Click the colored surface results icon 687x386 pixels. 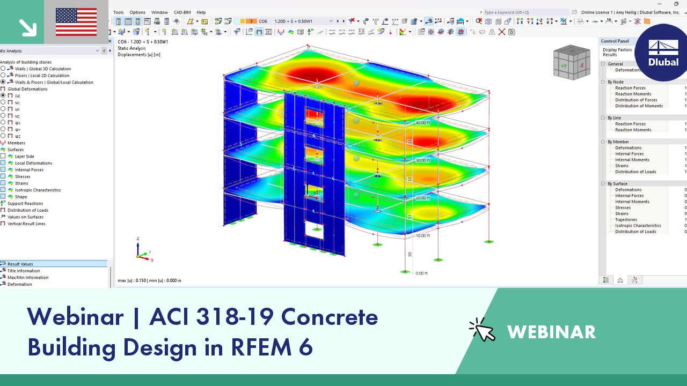tap(291, 32)
